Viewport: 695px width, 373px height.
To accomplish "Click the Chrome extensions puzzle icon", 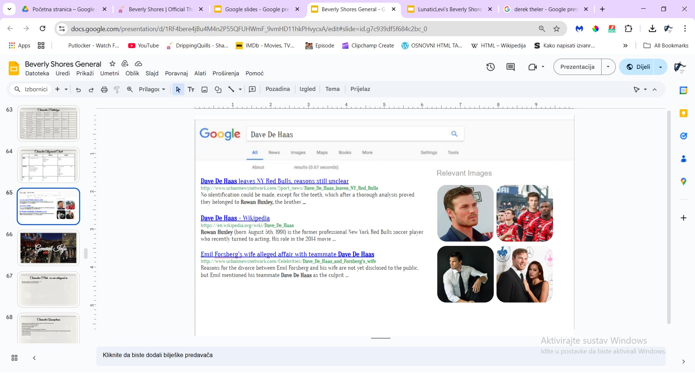I will coord(628,29).
